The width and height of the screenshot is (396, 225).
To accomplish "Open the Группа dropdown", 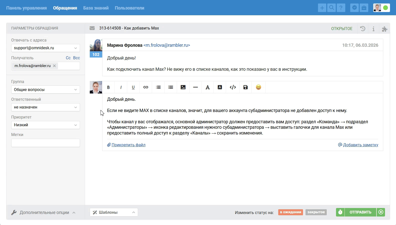I will click(45, 89).
